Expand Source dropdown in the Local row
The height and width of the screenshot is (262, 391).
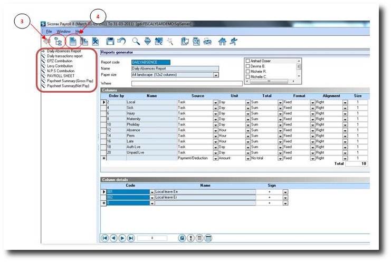215,101
